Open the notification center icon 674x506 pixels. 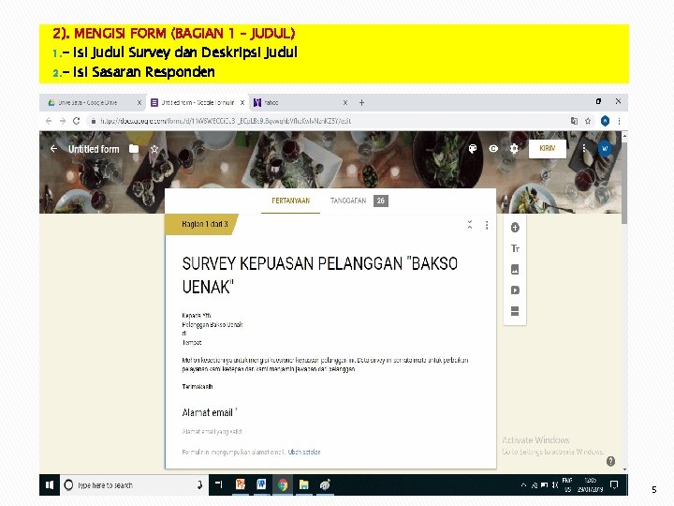615,485
